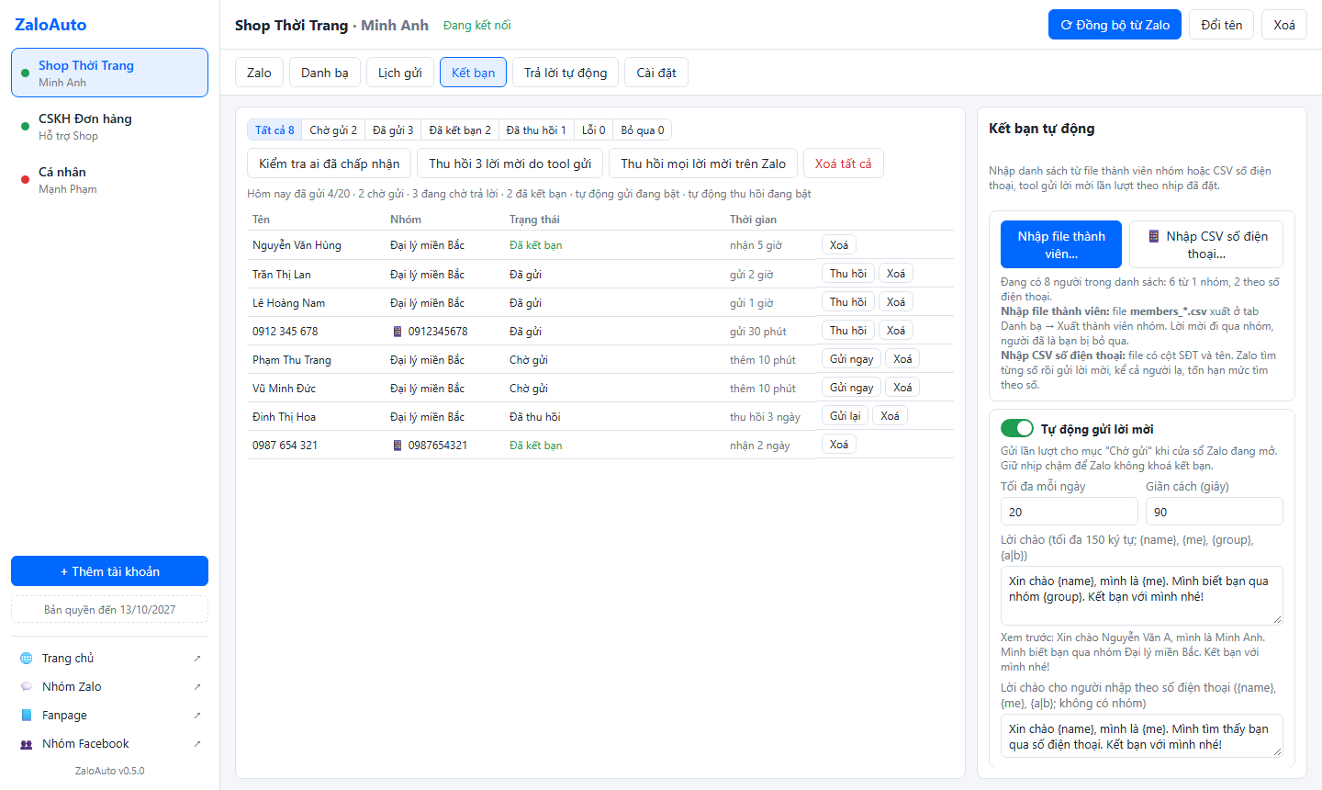Switch to the Danh bạ tab

pos(325,73)
